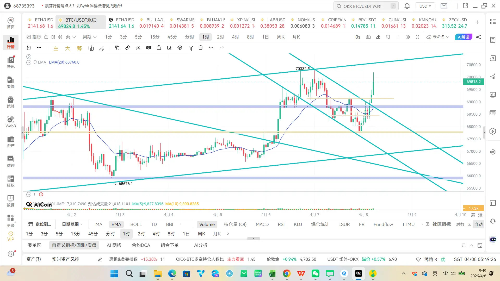Toggle the 大 large-order overlay
This screenshot has height=281, width=500.
(x=67, y=48)
